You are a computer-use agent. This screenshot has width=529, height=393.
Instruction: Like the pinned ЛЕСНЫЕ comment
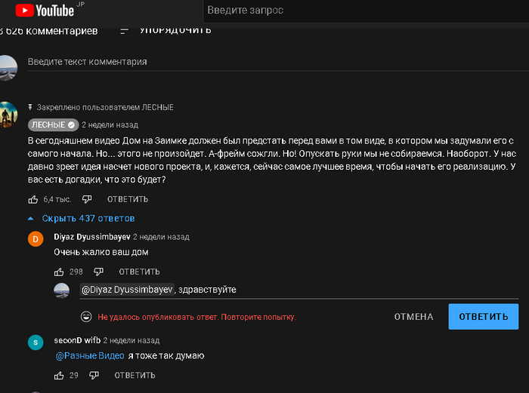click(32, 199)
